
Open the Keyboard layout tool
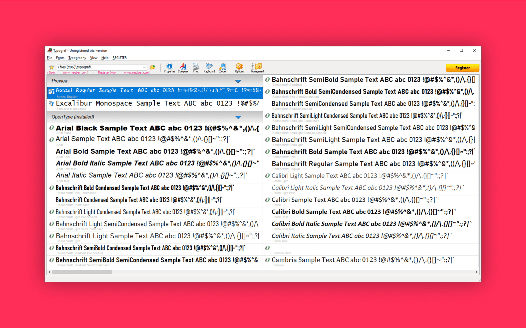(x=209, y=68)
